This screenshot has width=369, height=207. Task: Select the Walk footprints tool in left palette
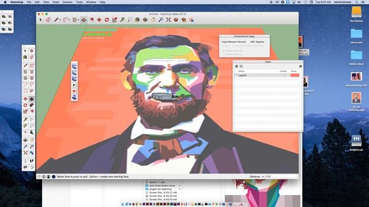pyautogui.click(x=32, y=161)
